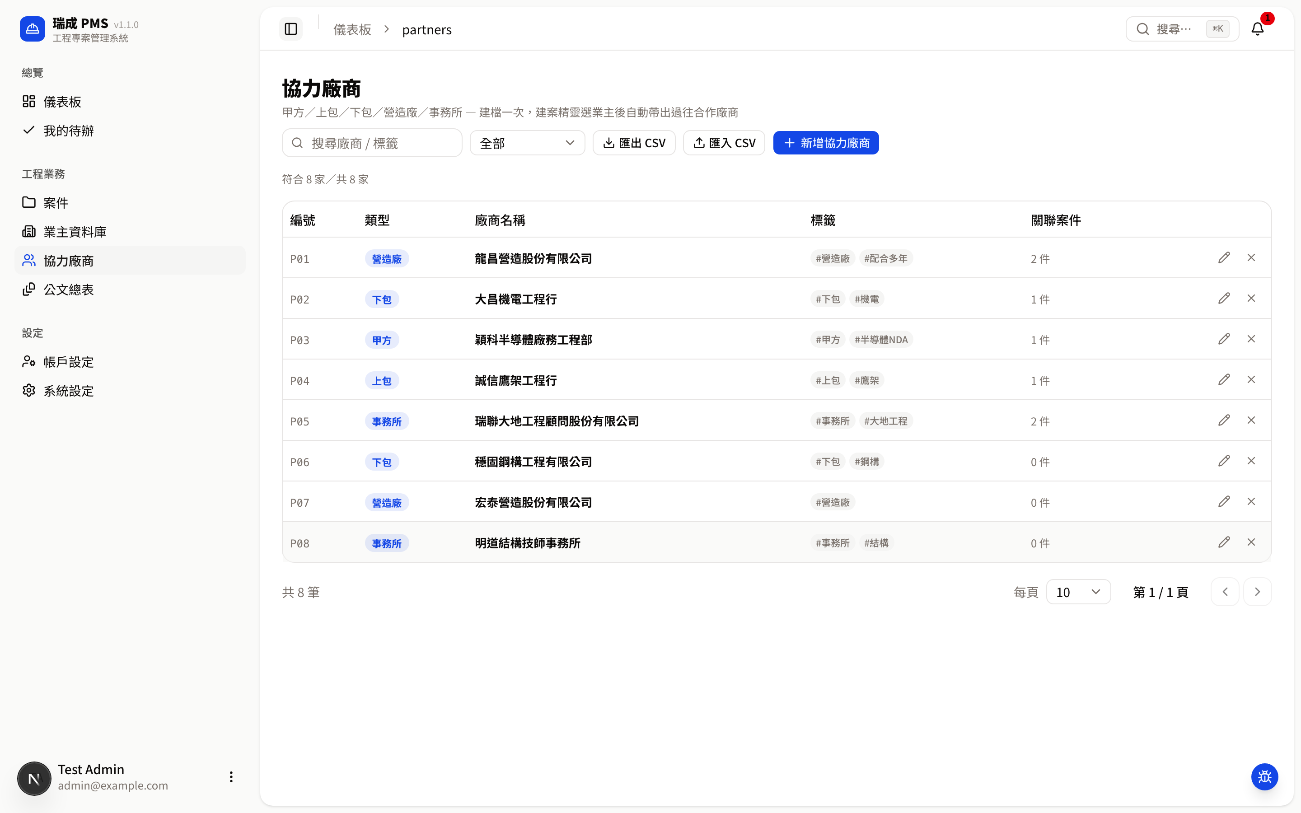
Task: Edit row P01 龍昌營造 pencil icon
Action: click(1224, 258)
